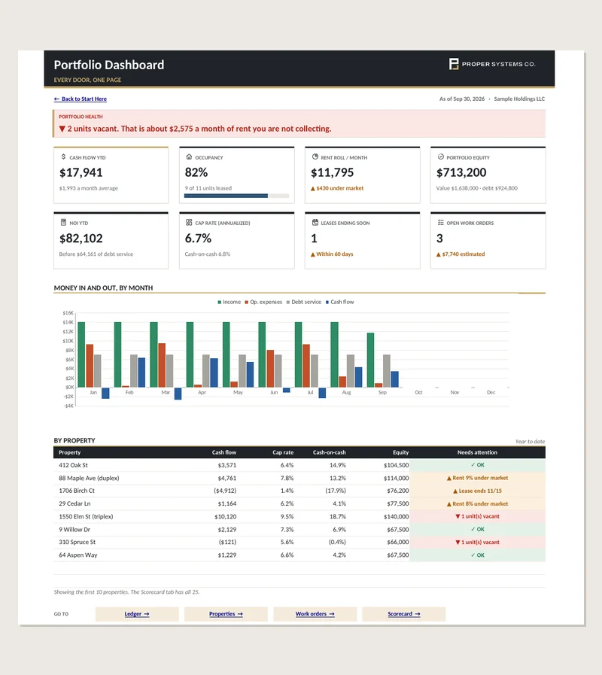The image size is (602, 675).
Task: Click the Year to date label
Action: (530, 442)
